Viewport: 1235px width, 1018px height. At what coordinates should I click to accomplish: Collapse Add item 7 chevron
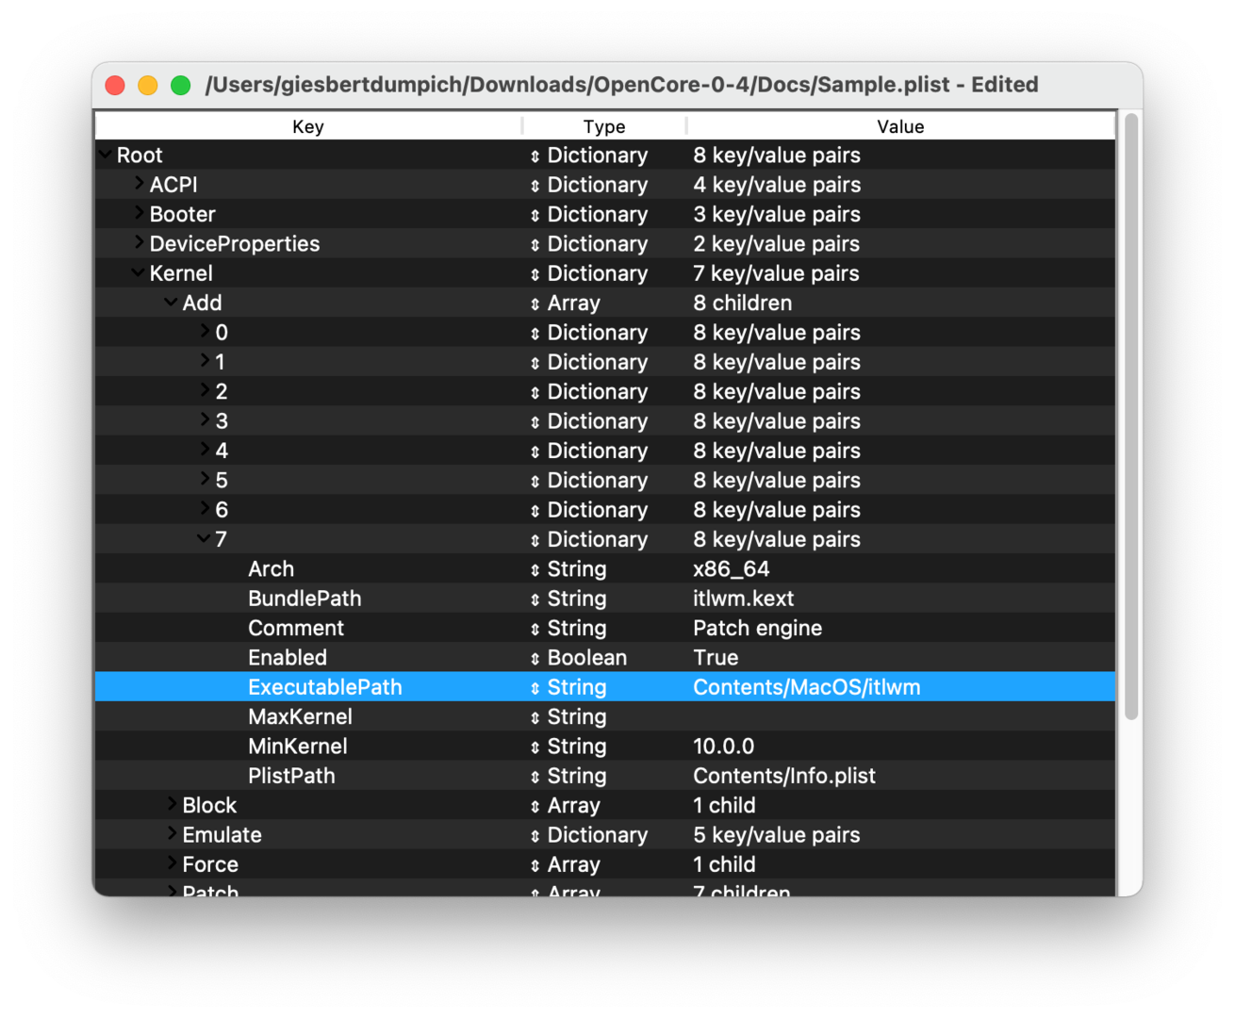click(205, 539)
